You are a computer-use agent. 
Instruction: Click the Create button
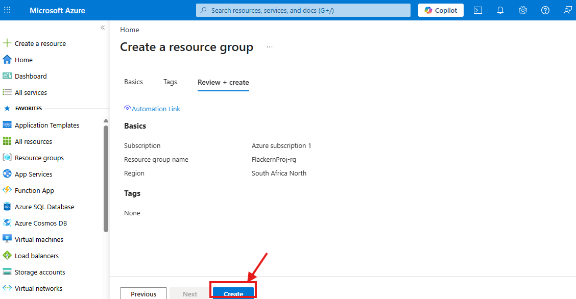233,293
